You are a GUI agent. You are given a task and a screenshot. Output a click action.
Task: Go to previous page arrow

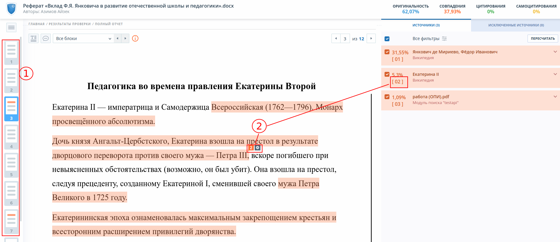tap(336, 39)
